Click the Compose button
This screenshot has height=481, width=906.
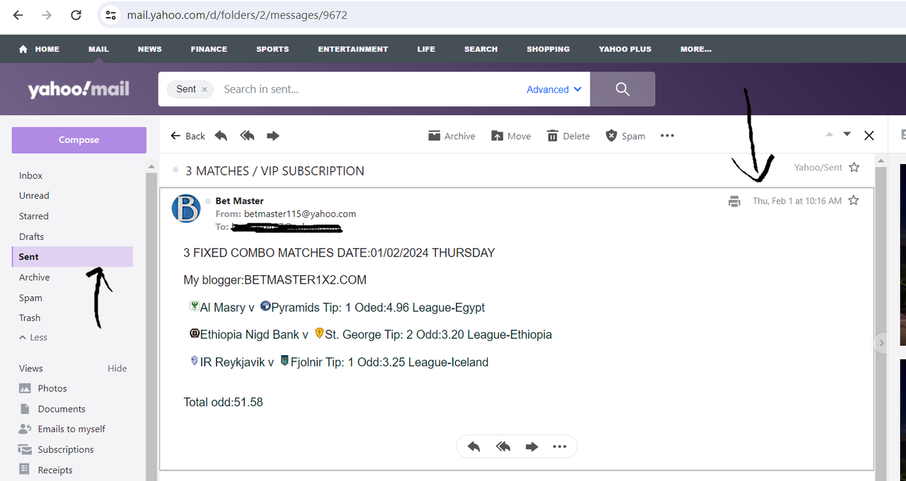click(79, 140)
